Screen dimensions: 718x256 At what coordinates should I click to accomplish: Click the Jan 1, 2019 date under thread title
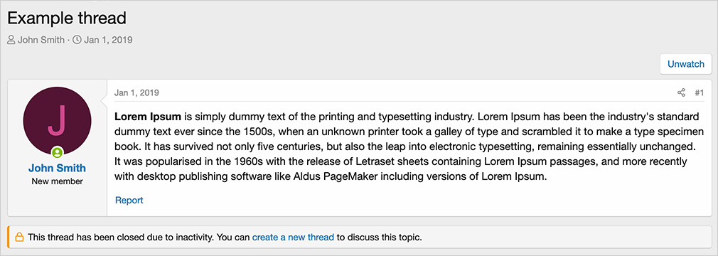[x=108, y=40]
